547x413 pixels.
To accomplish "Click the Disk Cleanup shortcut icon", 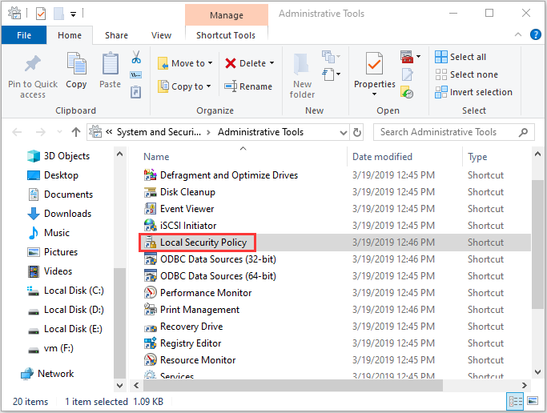I will (x=150, y=191).
